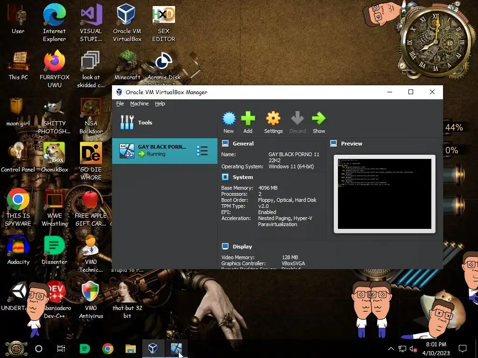Open File Explorer from the taskbar
The height and width of the screenshot is (358, 478).
tap(131, 349)
